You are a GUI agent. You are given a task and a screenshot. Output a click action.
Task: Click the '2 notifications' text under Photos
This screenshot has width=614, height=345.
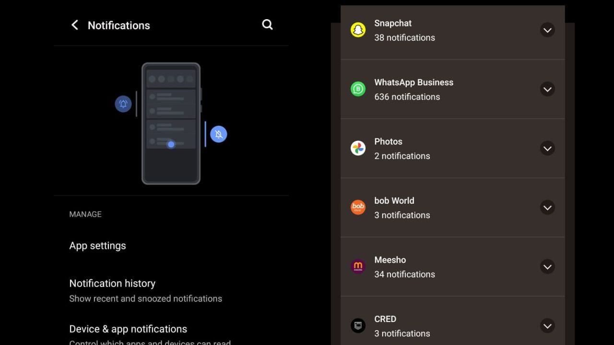click(x=402, y=156)
